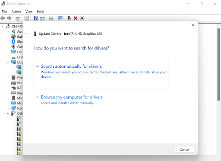Viewport: 221px width, 161px height.
Task: Expand the Network adapters category chevron
Action: 8,108
